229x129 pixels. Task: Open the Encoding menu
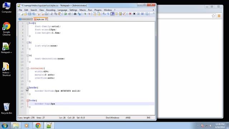51,10
